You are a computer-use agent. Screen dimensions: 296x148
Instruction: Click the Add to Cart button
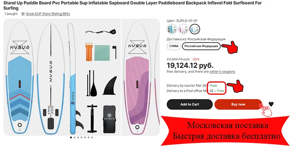190,104
